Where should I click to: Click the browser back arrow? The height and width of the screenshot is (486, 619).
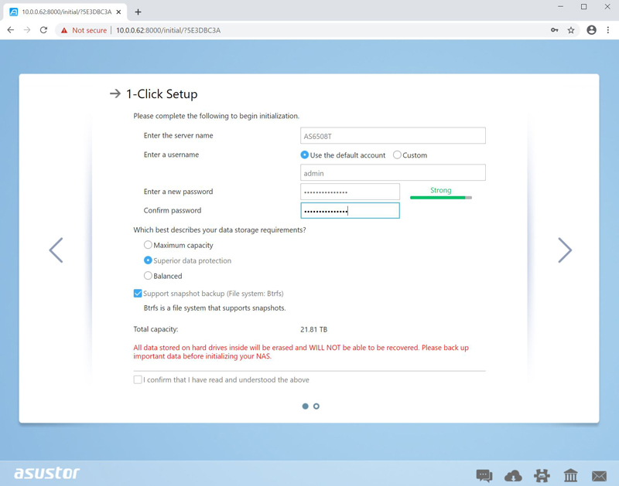pos(11,30)
